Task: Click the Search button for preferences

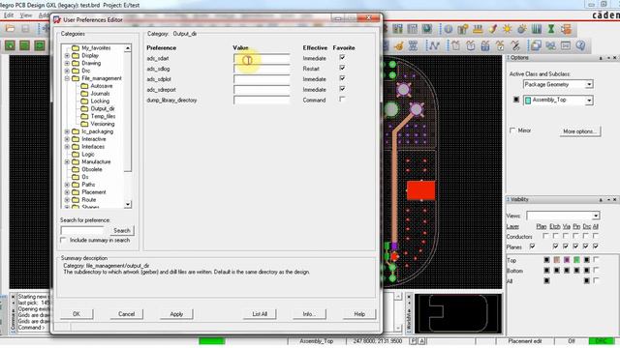Action: coord(122,230)
